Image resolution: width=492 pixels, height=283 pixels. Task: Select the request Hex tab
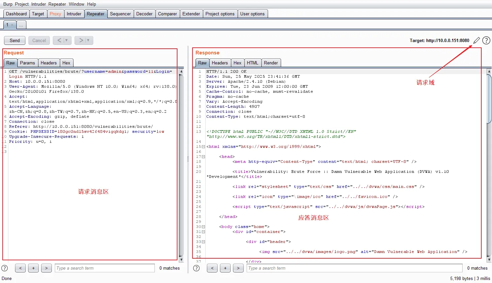[x=67, y=63]
